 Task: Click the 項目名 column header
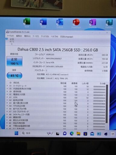tap(16, 83)
